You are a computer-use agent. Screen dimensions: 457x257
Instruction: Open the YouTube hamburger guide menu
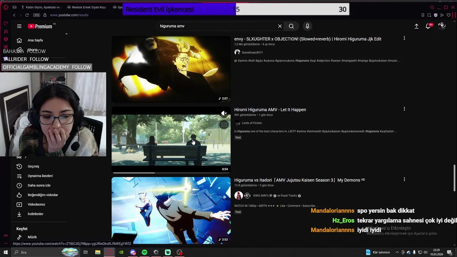tap(19, 26)
